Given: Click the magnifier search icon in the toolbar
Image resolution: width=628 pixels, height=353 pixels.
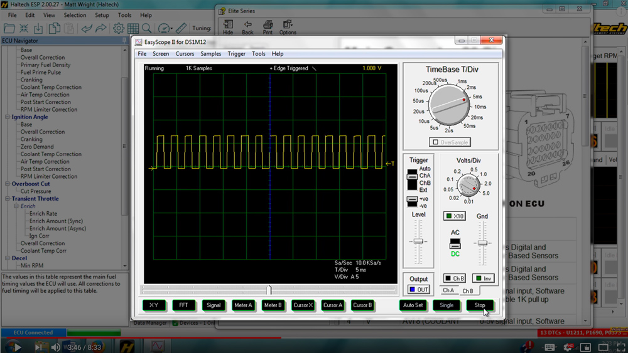Looking at the screenshot, I should coord(146,28).
